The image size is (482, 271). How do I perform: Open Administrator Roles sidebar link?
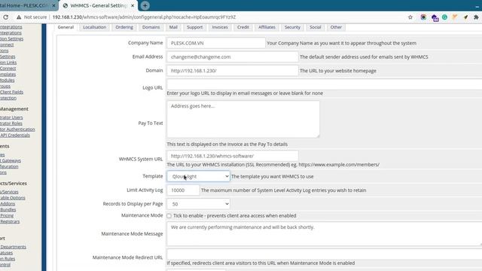[x=11, y=123]
